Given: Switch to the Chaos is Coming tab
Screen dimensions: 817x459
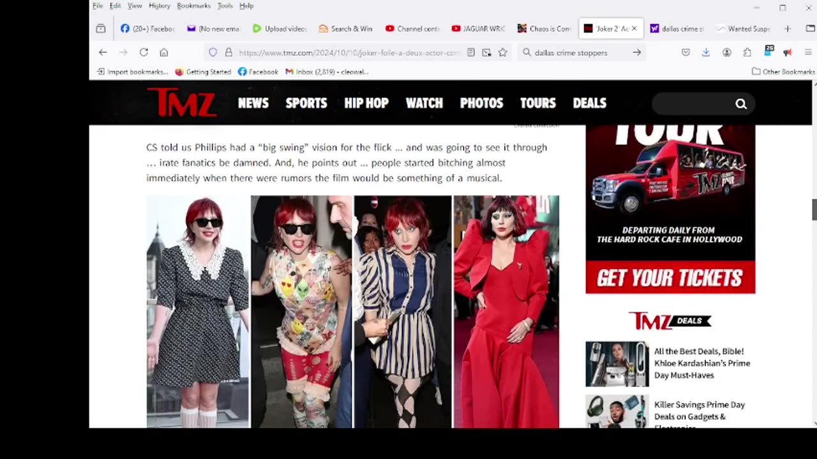Looking at the screenshot, I should pyautogui.click(x=544, y=29).
